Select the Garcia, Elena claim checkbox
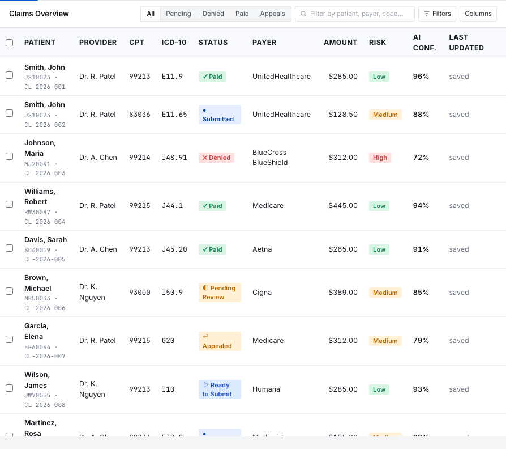Screen dimensions: 506x449 10,340
